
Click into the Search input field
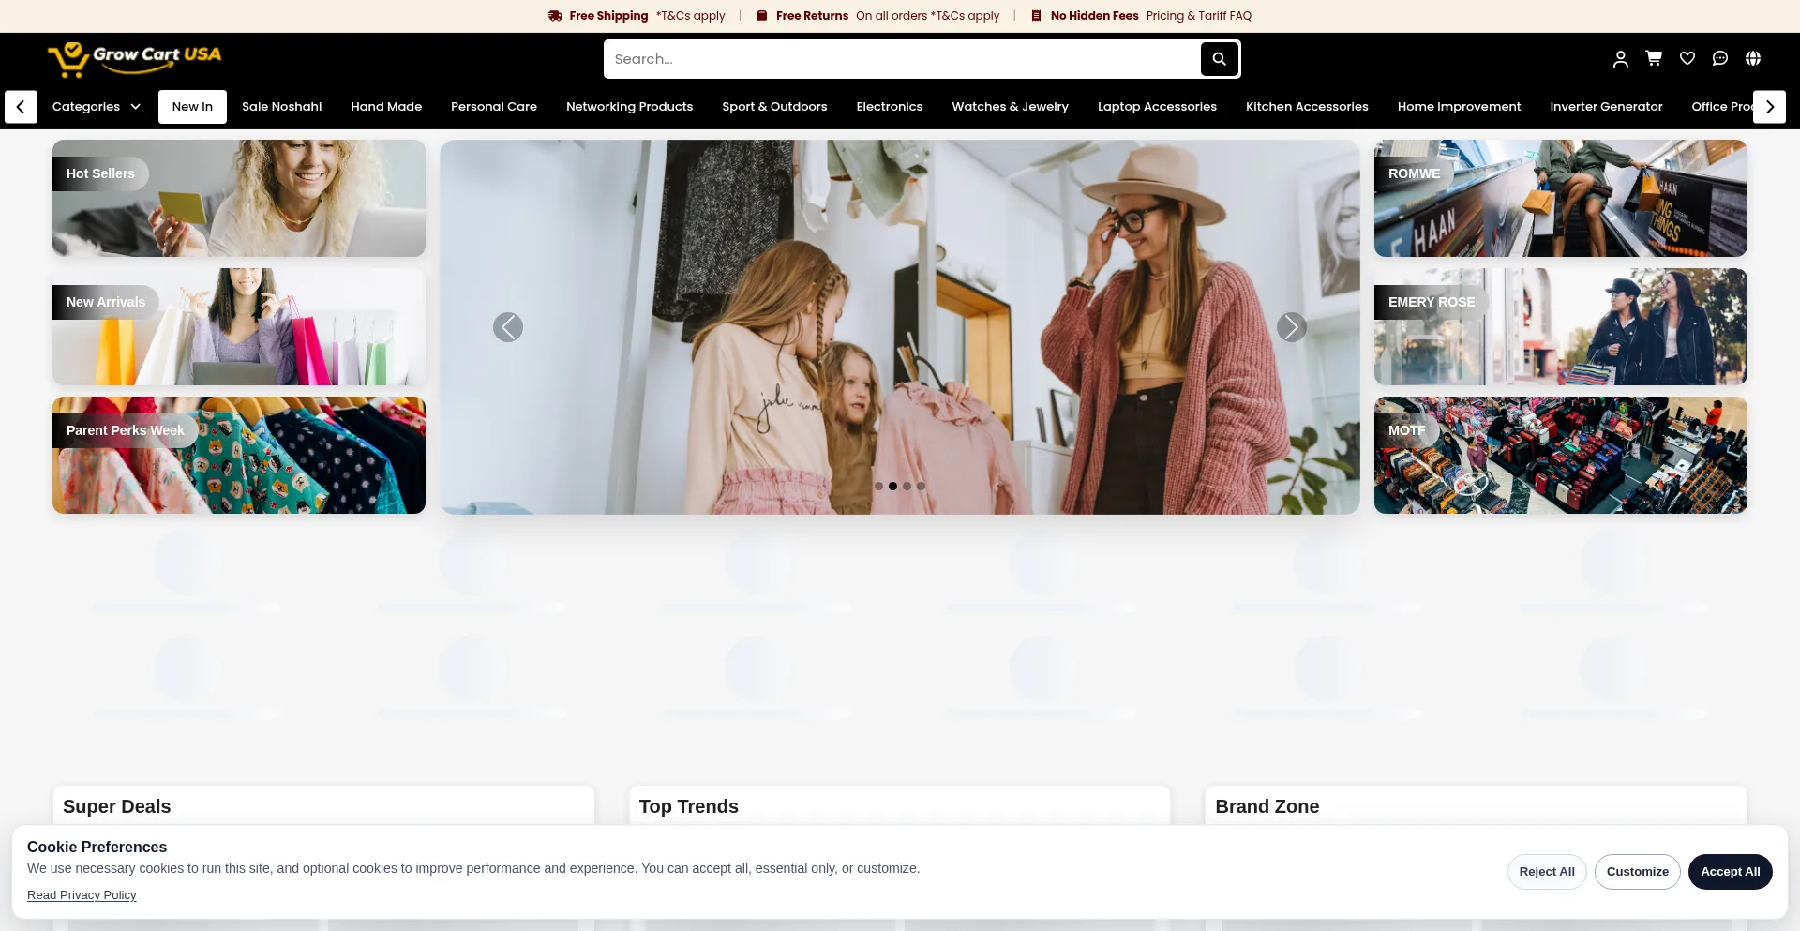coord(903,59)
